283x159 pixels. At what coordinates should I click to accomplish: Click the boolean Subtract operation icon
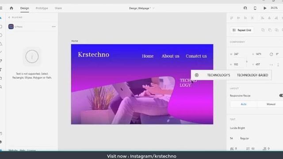point(270,30)
